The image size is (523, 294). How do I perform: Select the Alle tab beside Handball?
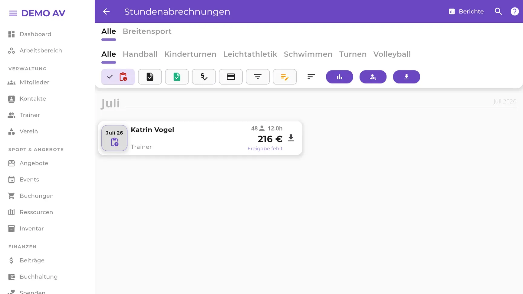click(x=109, y=54)
